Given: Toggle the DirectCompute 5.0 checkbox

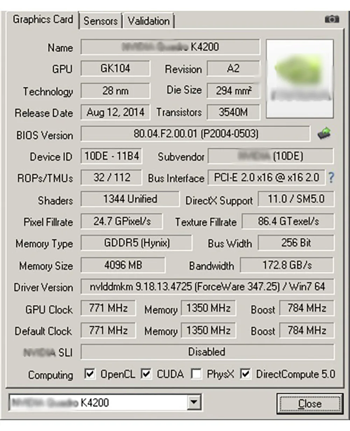Looking at the screenshot, I should [246, 374].
